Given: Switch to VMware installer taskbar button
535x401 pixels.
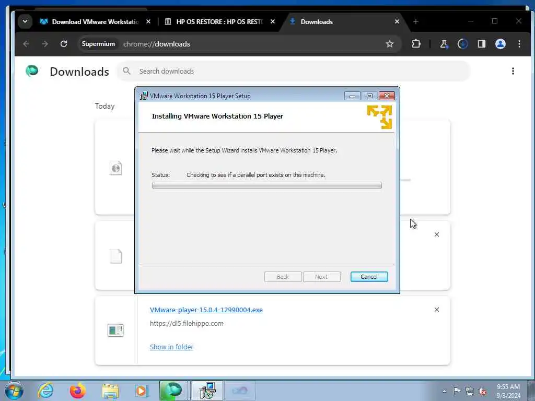Looking at the screenshot, I should click(x=207, y=391).
